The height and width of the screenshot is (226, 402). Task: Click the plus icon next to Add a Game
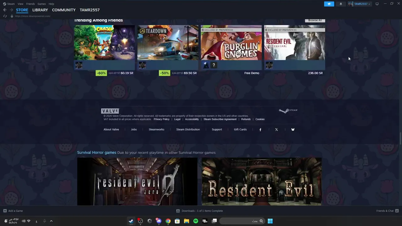(5, 211)
